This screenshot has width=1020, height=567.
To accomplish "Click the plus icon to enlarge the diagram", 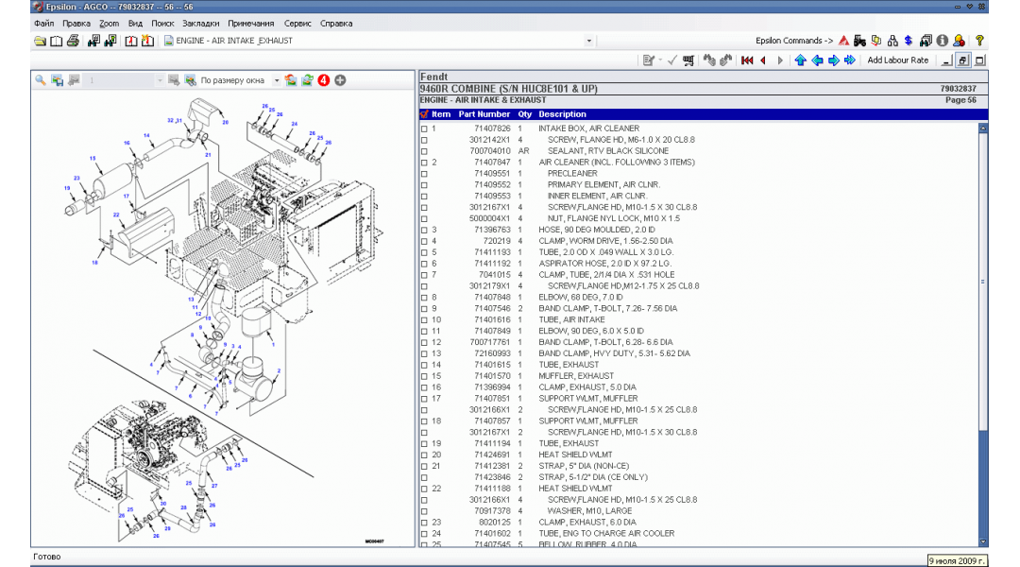I will [340, 80].
